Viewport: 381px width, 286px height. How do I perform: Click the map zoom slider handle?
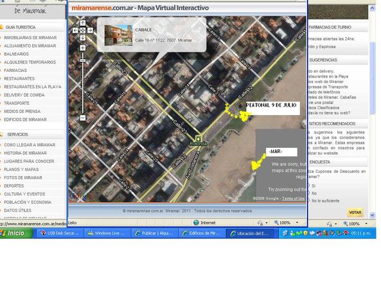[x=83, y=60]
